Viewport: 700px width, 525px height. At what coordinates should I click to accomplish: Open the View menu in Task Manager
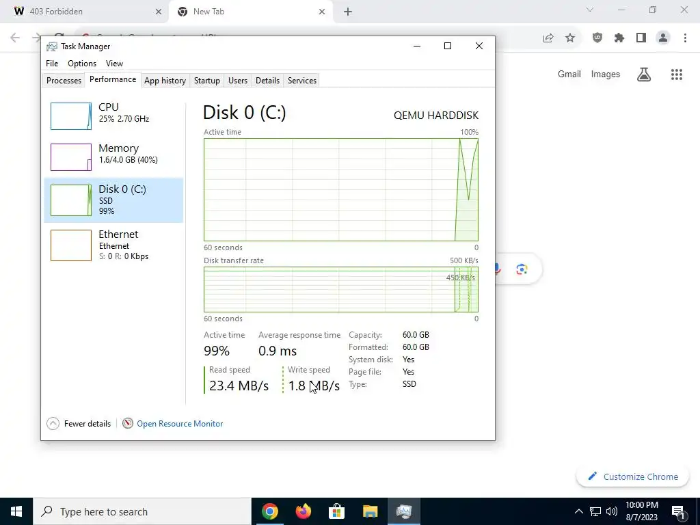tap(114, 64)
